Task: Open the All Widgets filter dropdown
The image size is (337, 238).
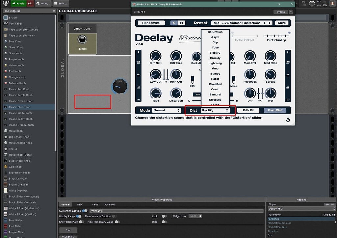Action: (x=28, y=10)
